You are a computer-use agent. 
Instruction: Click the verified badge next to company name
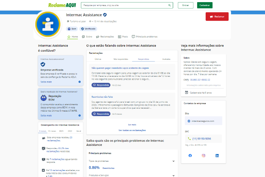[105, 15]
